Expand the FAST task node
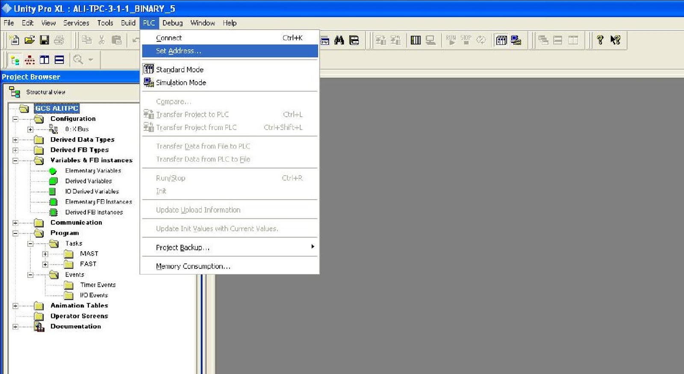684x374 pixels. (x=45, y=265)
